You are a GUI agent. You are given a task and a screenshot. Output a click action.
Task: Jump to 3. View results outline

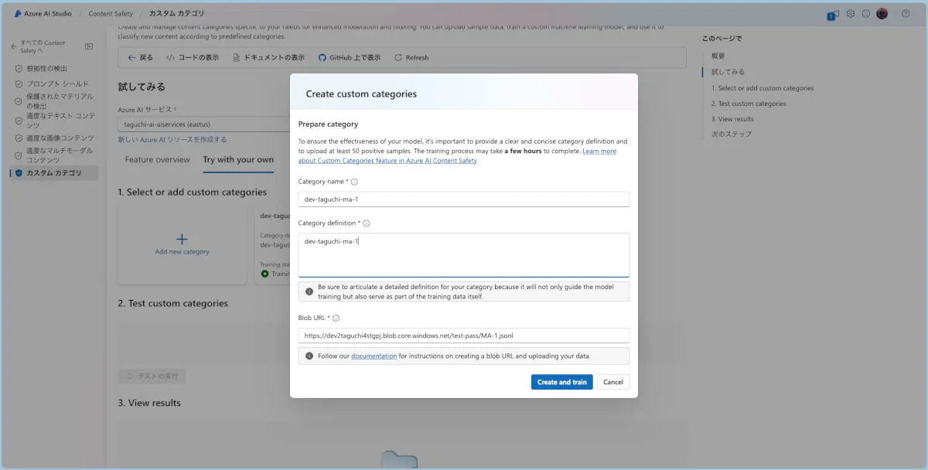click(732, 119)
